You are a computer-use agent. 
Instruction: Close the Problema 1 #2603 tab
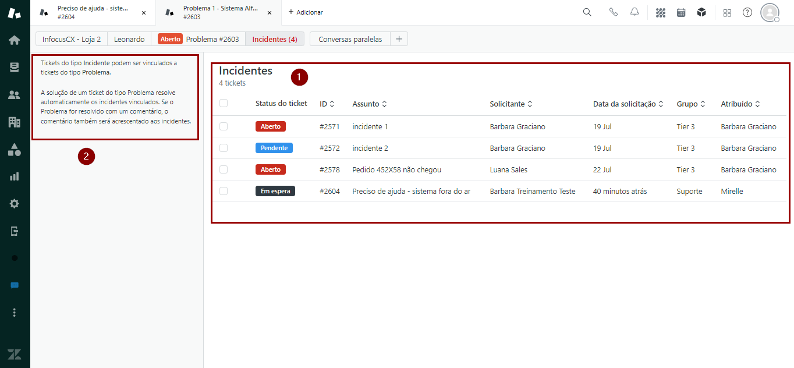coord(270,13)
